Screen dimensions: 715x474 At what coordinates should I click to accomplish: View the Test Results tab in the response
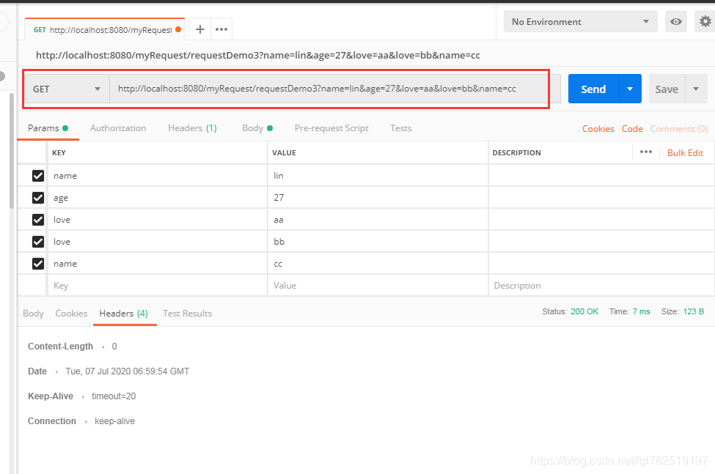187,313
